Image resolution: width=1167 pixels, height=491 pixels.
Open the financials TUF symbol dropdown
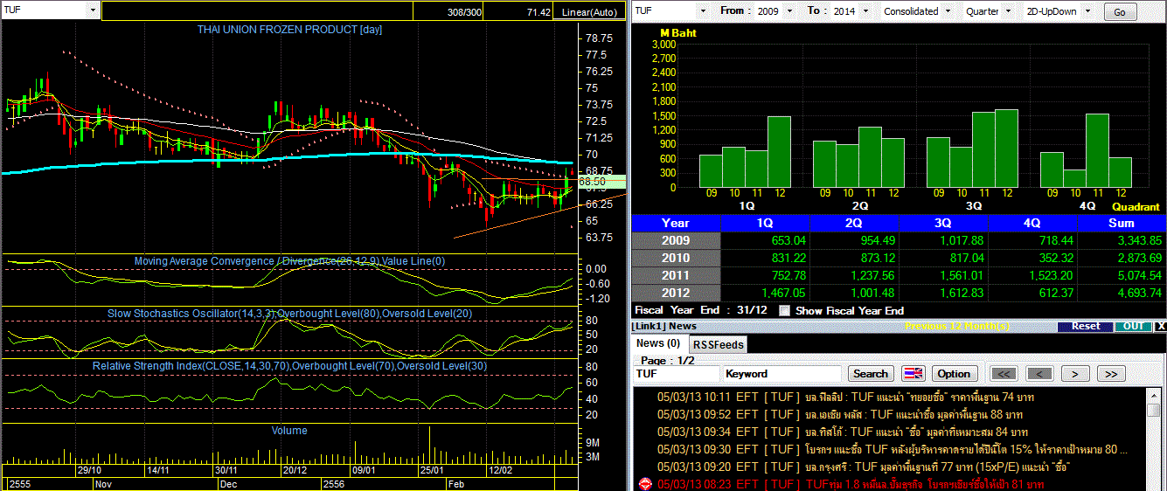tap(703, 10)
